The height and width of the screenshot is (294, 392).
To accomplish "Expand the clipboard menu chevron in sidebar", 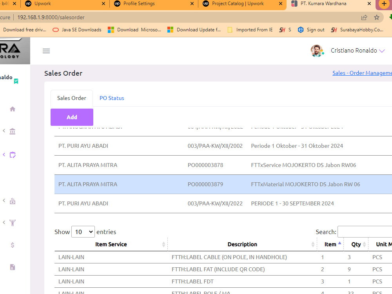I will tap(4, 155).
